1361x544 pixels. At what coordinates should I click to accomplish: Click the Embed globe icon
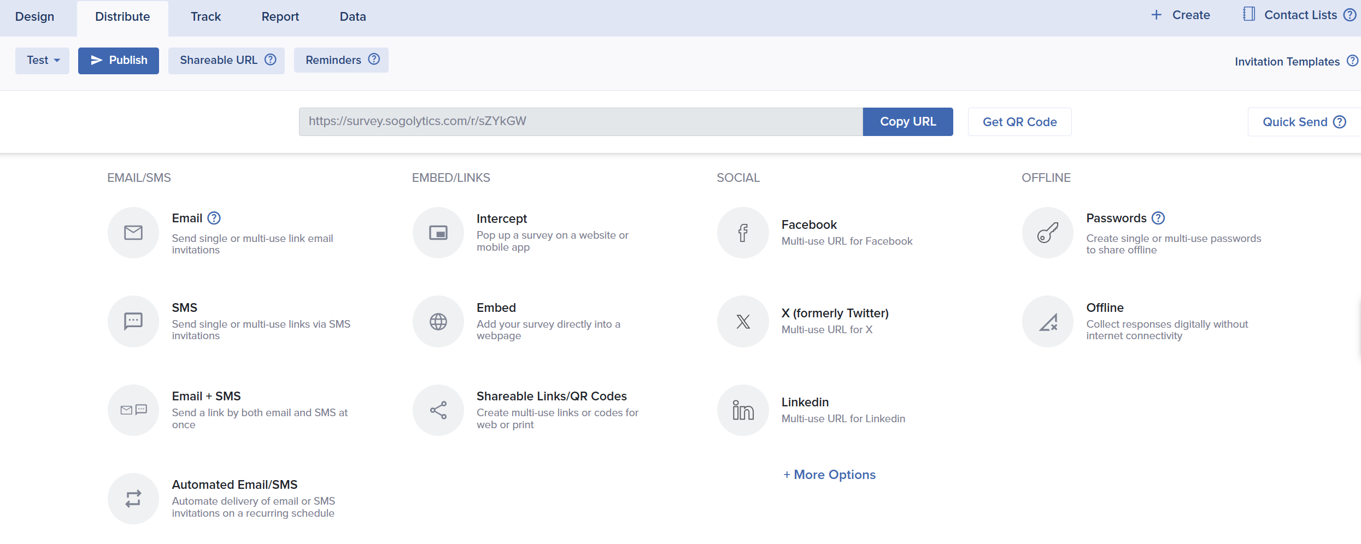point(438,321)
